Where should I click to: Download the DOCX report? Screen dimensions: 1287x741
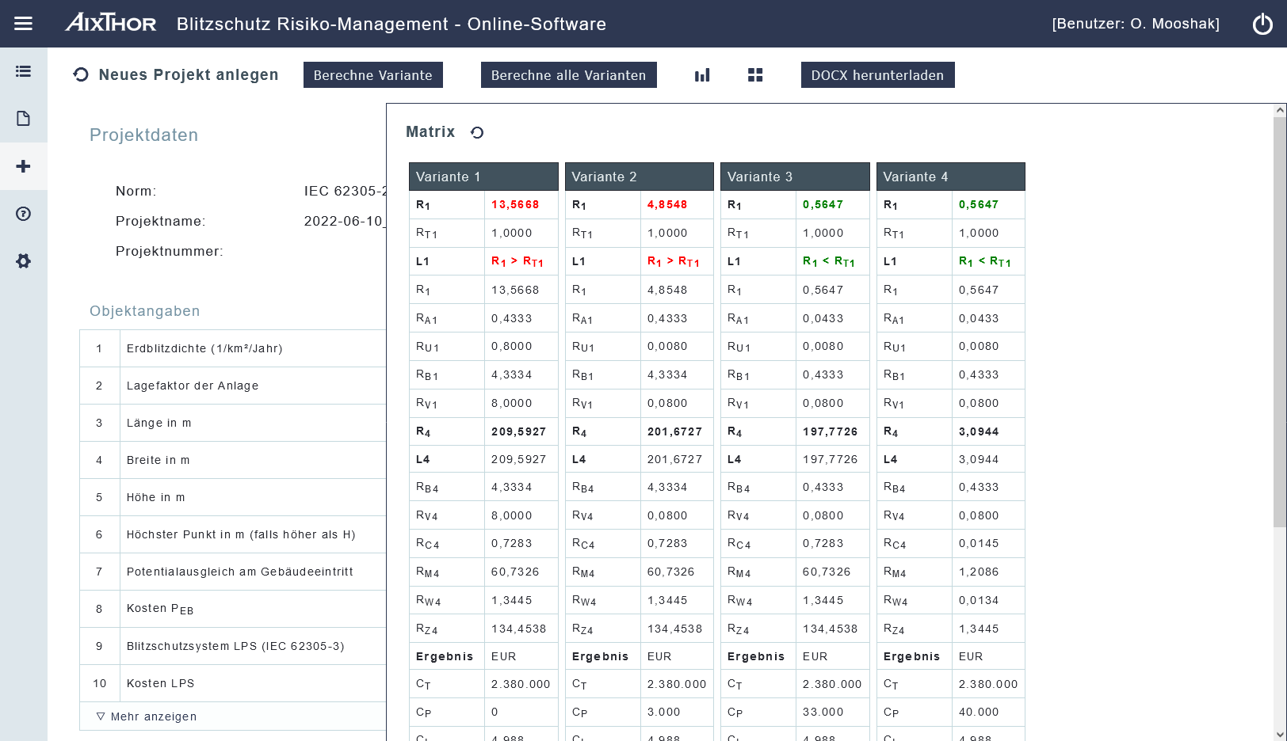click(x=877, y=75)
